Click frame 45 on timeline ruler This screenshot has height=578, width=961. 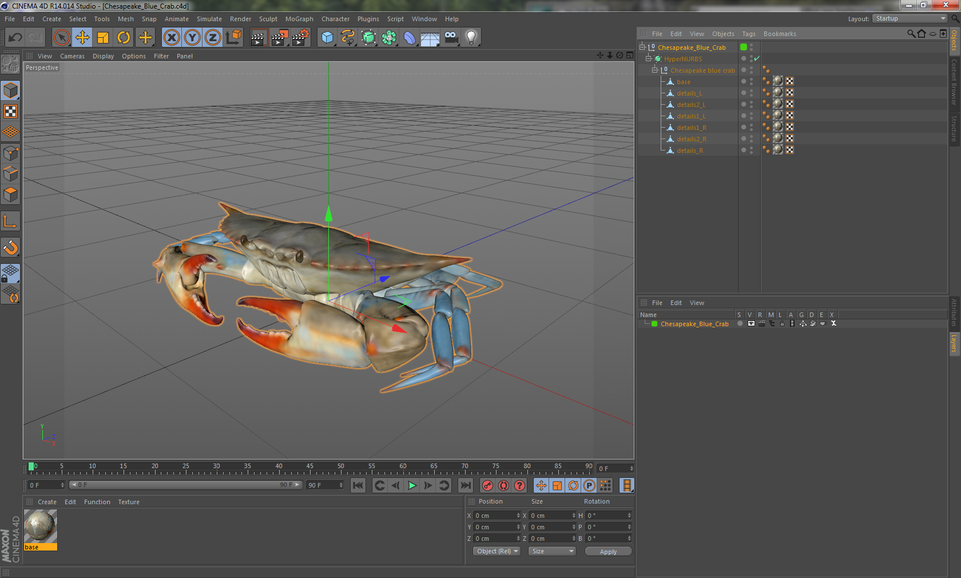coord(309,468)
